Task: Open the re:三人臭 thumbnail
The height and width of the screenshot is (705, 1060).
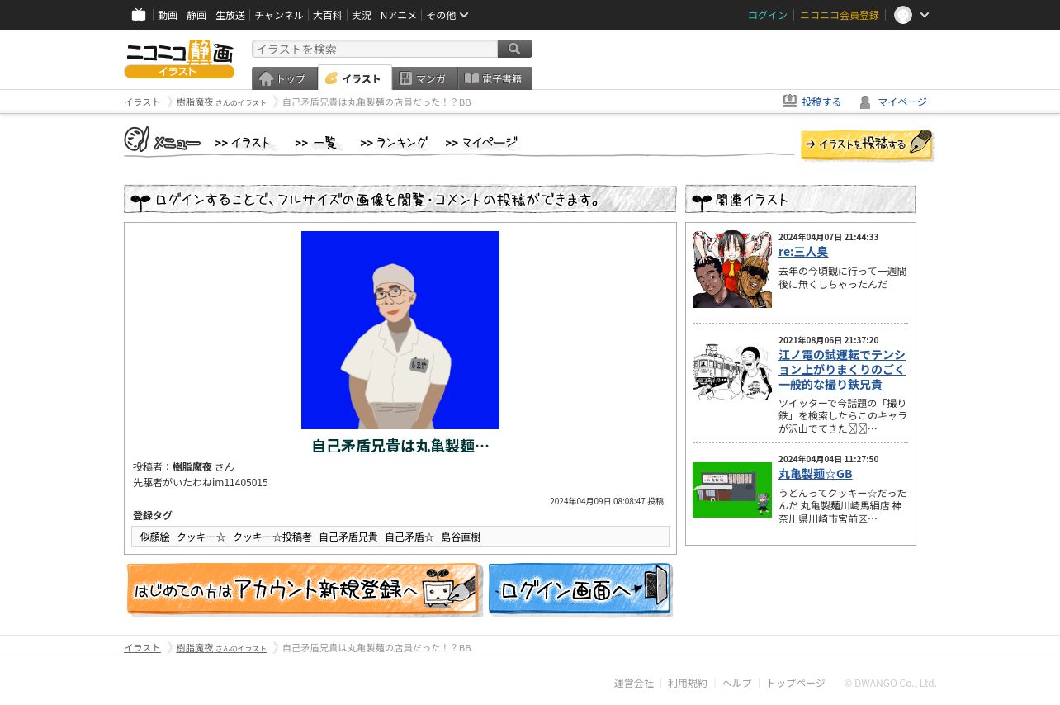Action: 732,269
